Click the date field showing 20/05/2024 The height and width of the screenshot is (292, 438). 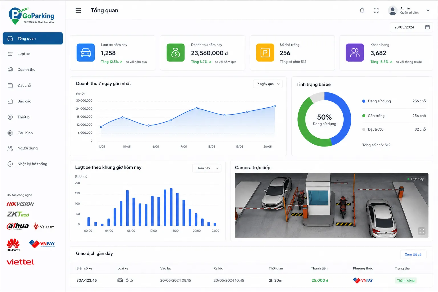411,27
